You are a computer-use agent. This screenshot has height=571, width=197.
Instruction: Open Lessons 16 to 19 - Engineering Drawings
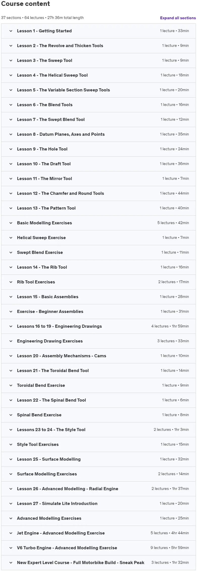click(x=98, y=326)
